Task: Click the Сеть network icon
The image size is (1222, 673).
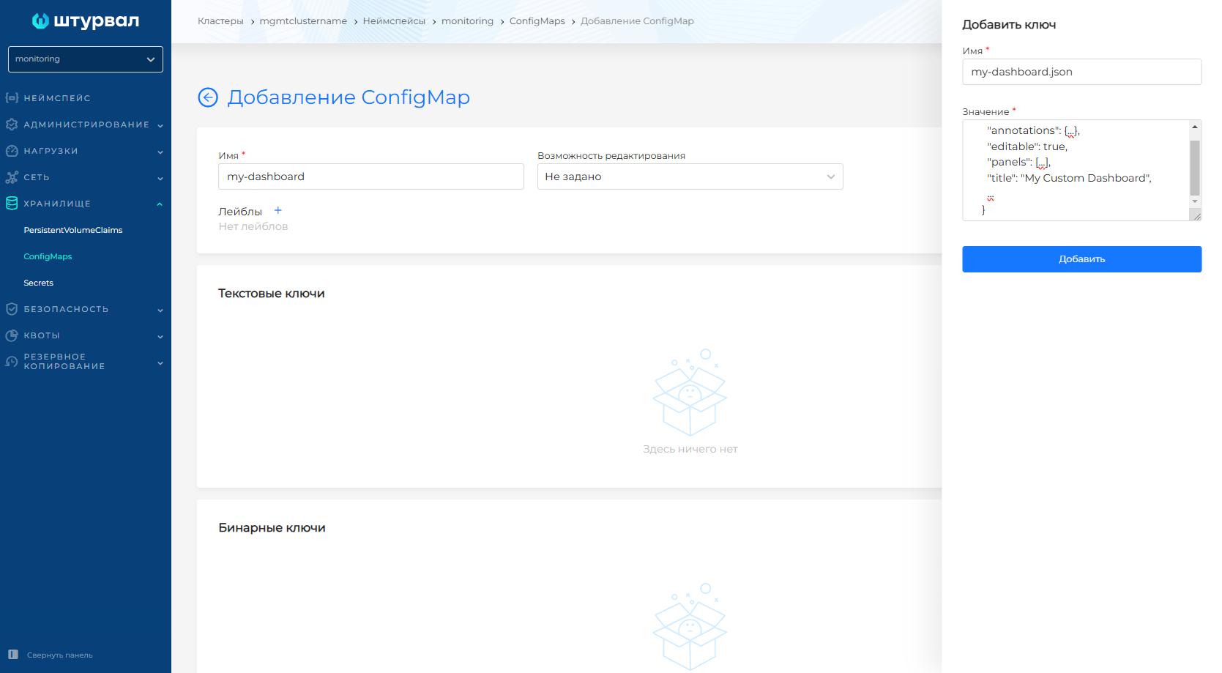Action: pyautogui.click(x=12, y=177)
